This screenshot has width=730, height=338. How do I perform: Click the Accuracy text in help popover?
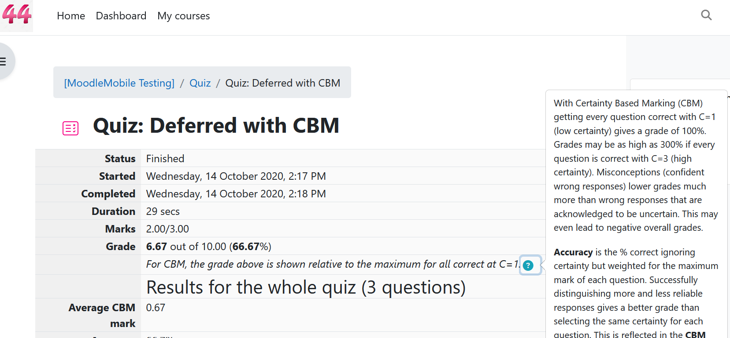(573, 252)
